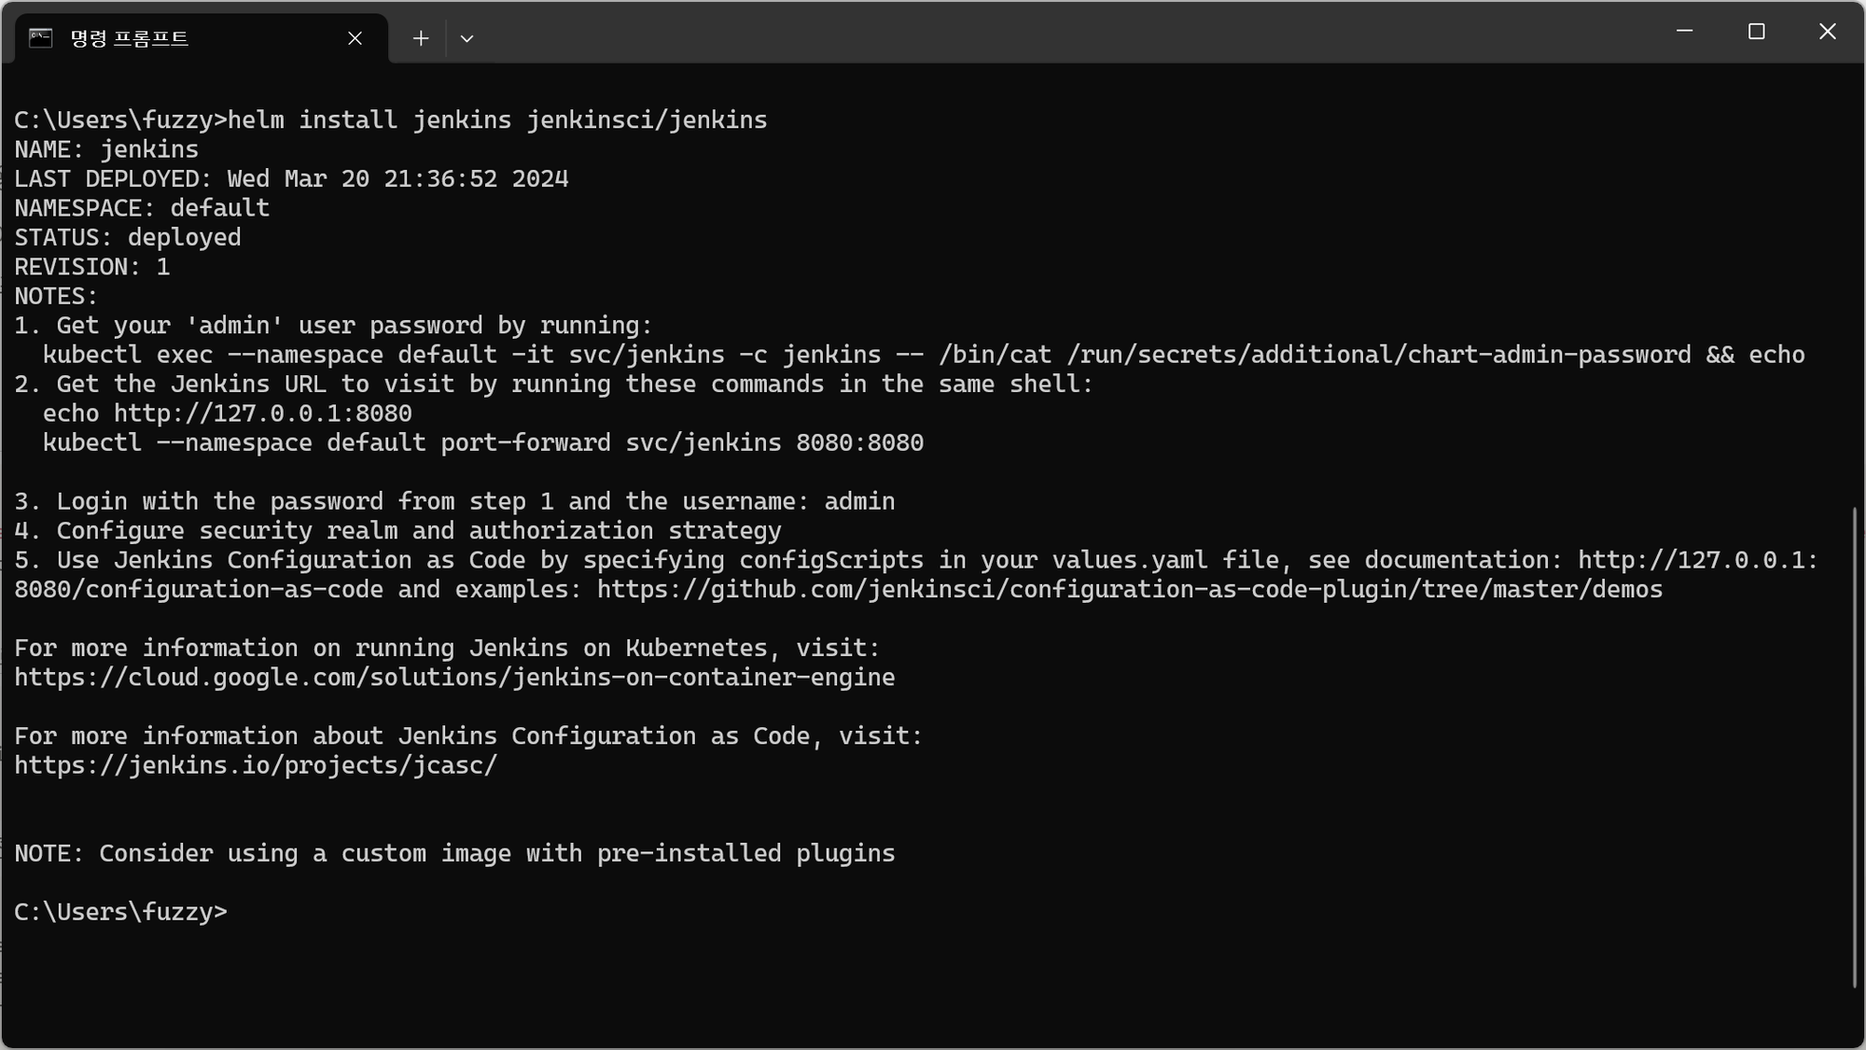Click the "Get your 'admin' user password" line
The image size is (1866, 1050).
333,326
